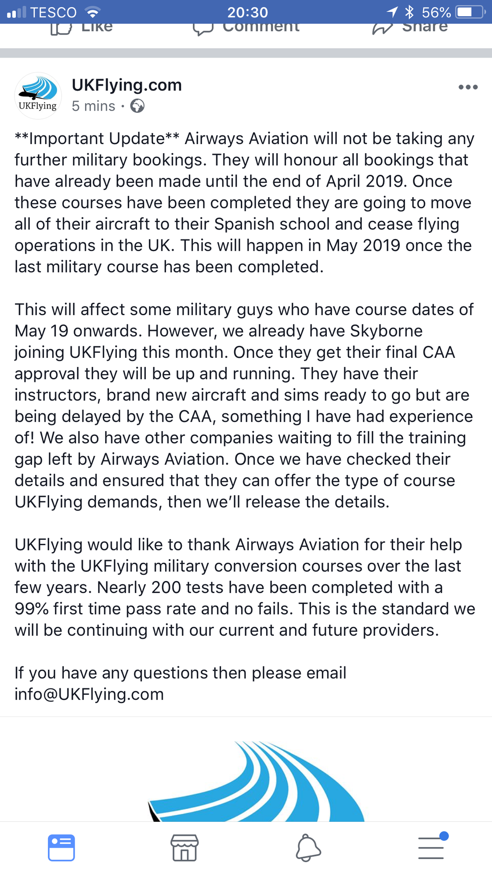Open the three-dot post options menu
Viewport: 492px width, 874px height.
click(x=468, y=87)
